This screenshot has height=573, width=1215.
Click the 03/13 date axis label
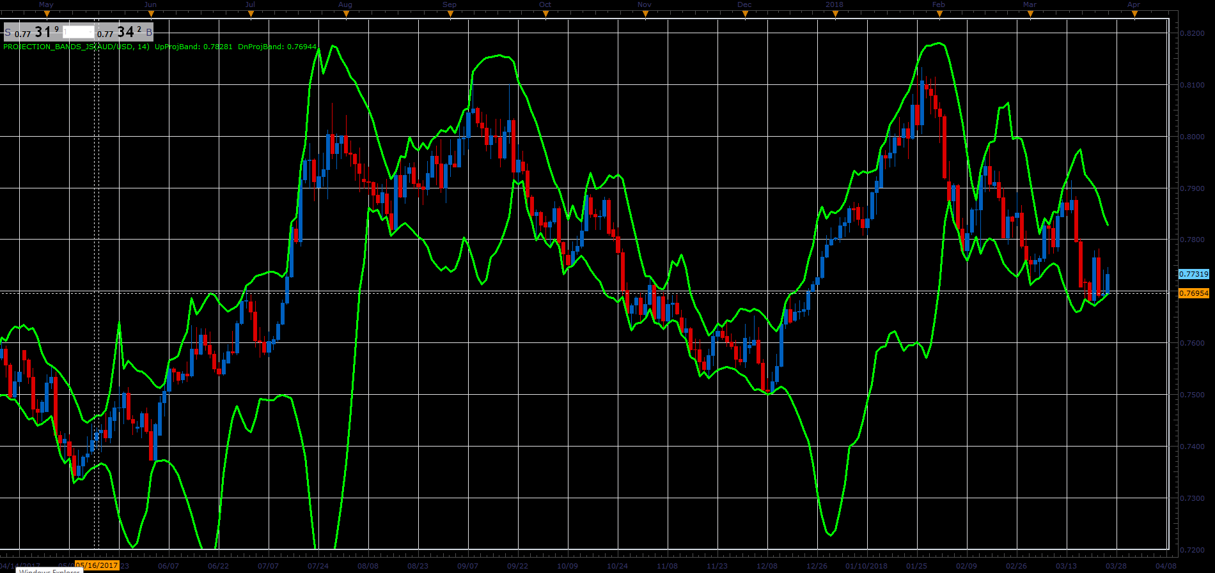point(1067,566)
